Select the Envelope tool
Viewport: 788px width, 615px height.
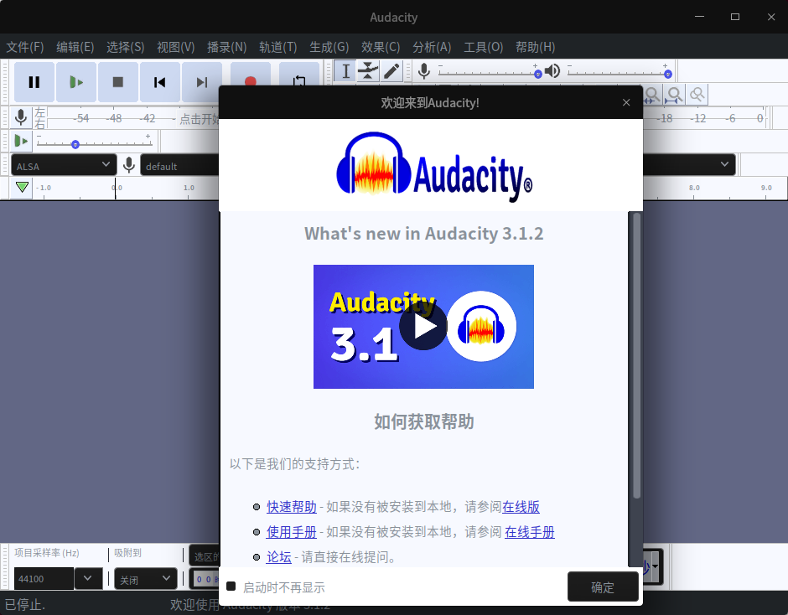coord(367,72)
